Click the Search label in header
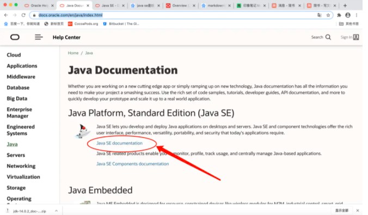368x215 pixels. (317, 37)
